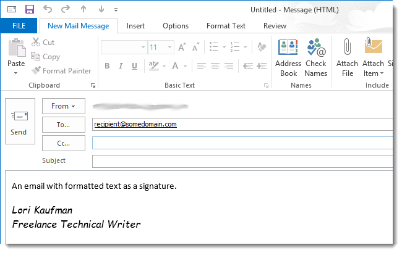This screenshot has height=253, width=402.
Task: Click the Freelance Technical Writer signature line
Action: click(x=76, y=224)
